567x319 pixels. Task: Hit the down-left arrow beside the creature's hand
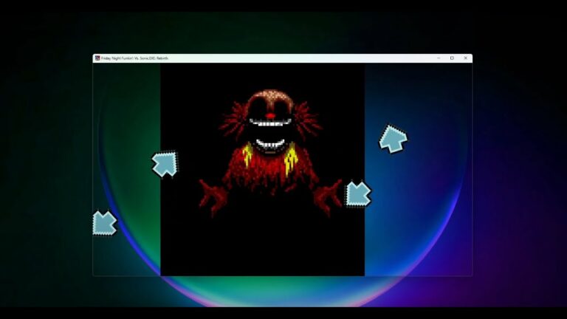pyautogui.click(x=358, y=194)
